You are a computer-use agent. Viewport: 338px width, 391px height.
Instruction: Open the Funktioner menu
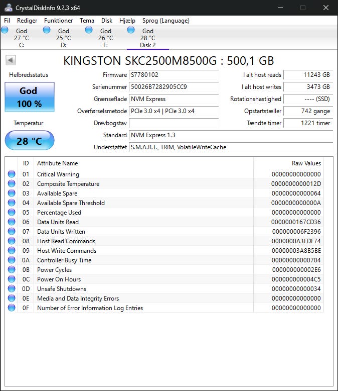[58, 21]
